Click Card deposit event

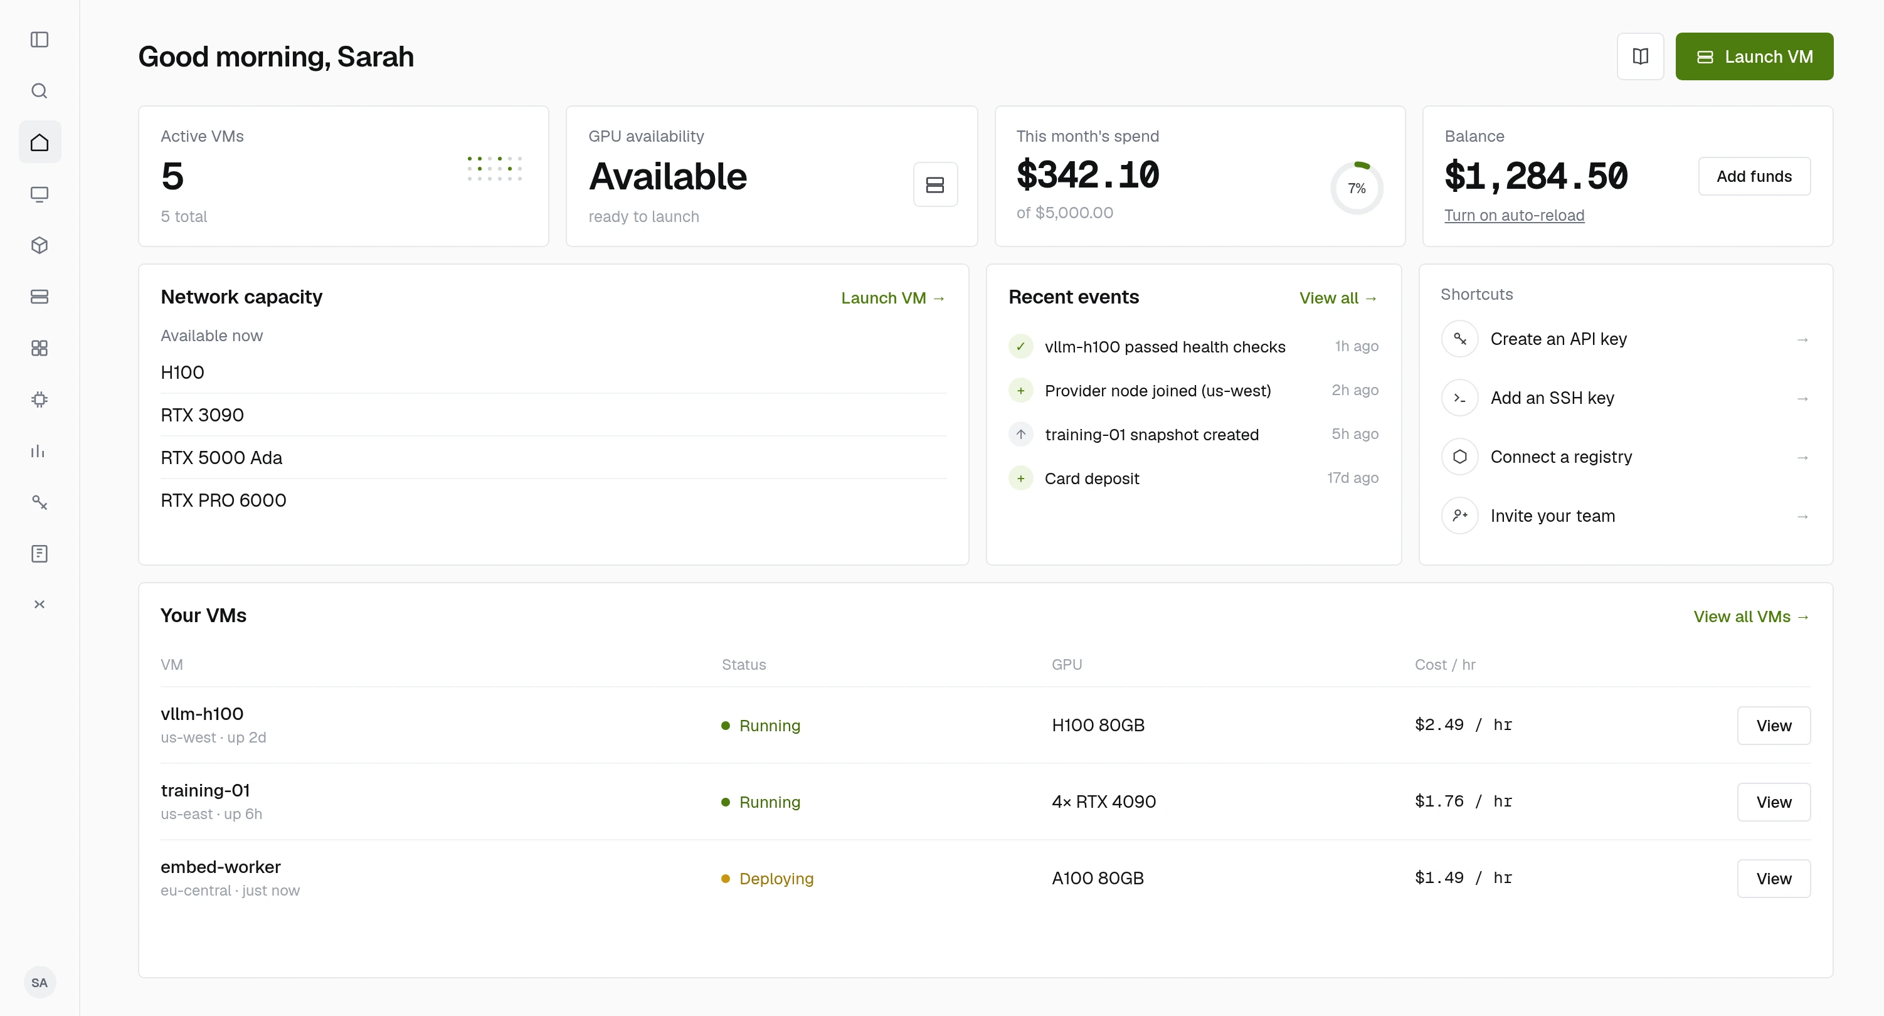1193,479
